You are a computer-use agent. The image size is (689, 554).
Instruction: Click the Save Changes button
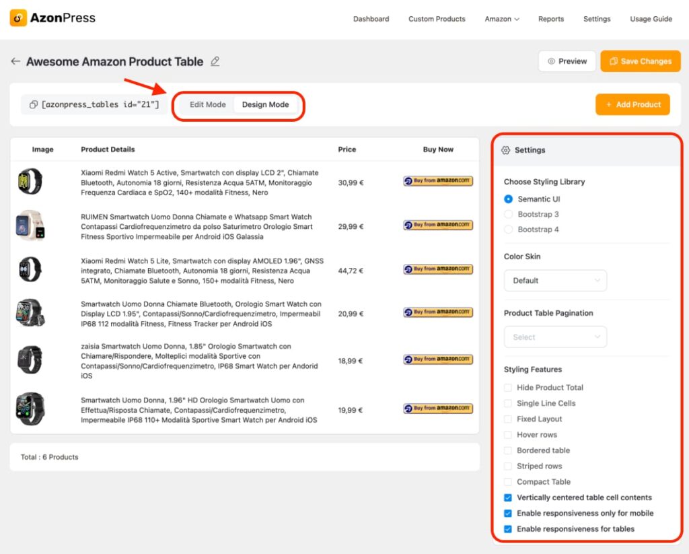[x=641, y=61]
